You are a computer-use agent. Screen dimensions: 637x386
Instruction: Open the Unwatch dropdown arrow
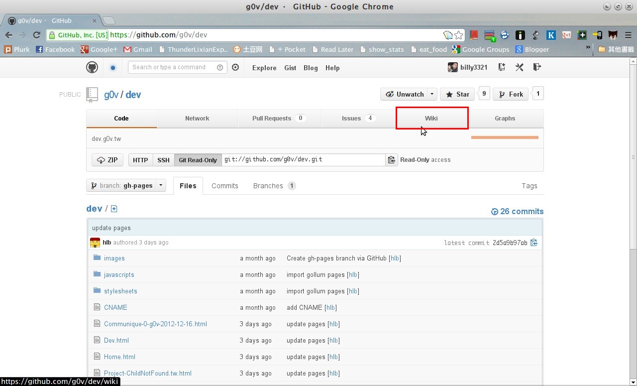[x=432, y=94]
